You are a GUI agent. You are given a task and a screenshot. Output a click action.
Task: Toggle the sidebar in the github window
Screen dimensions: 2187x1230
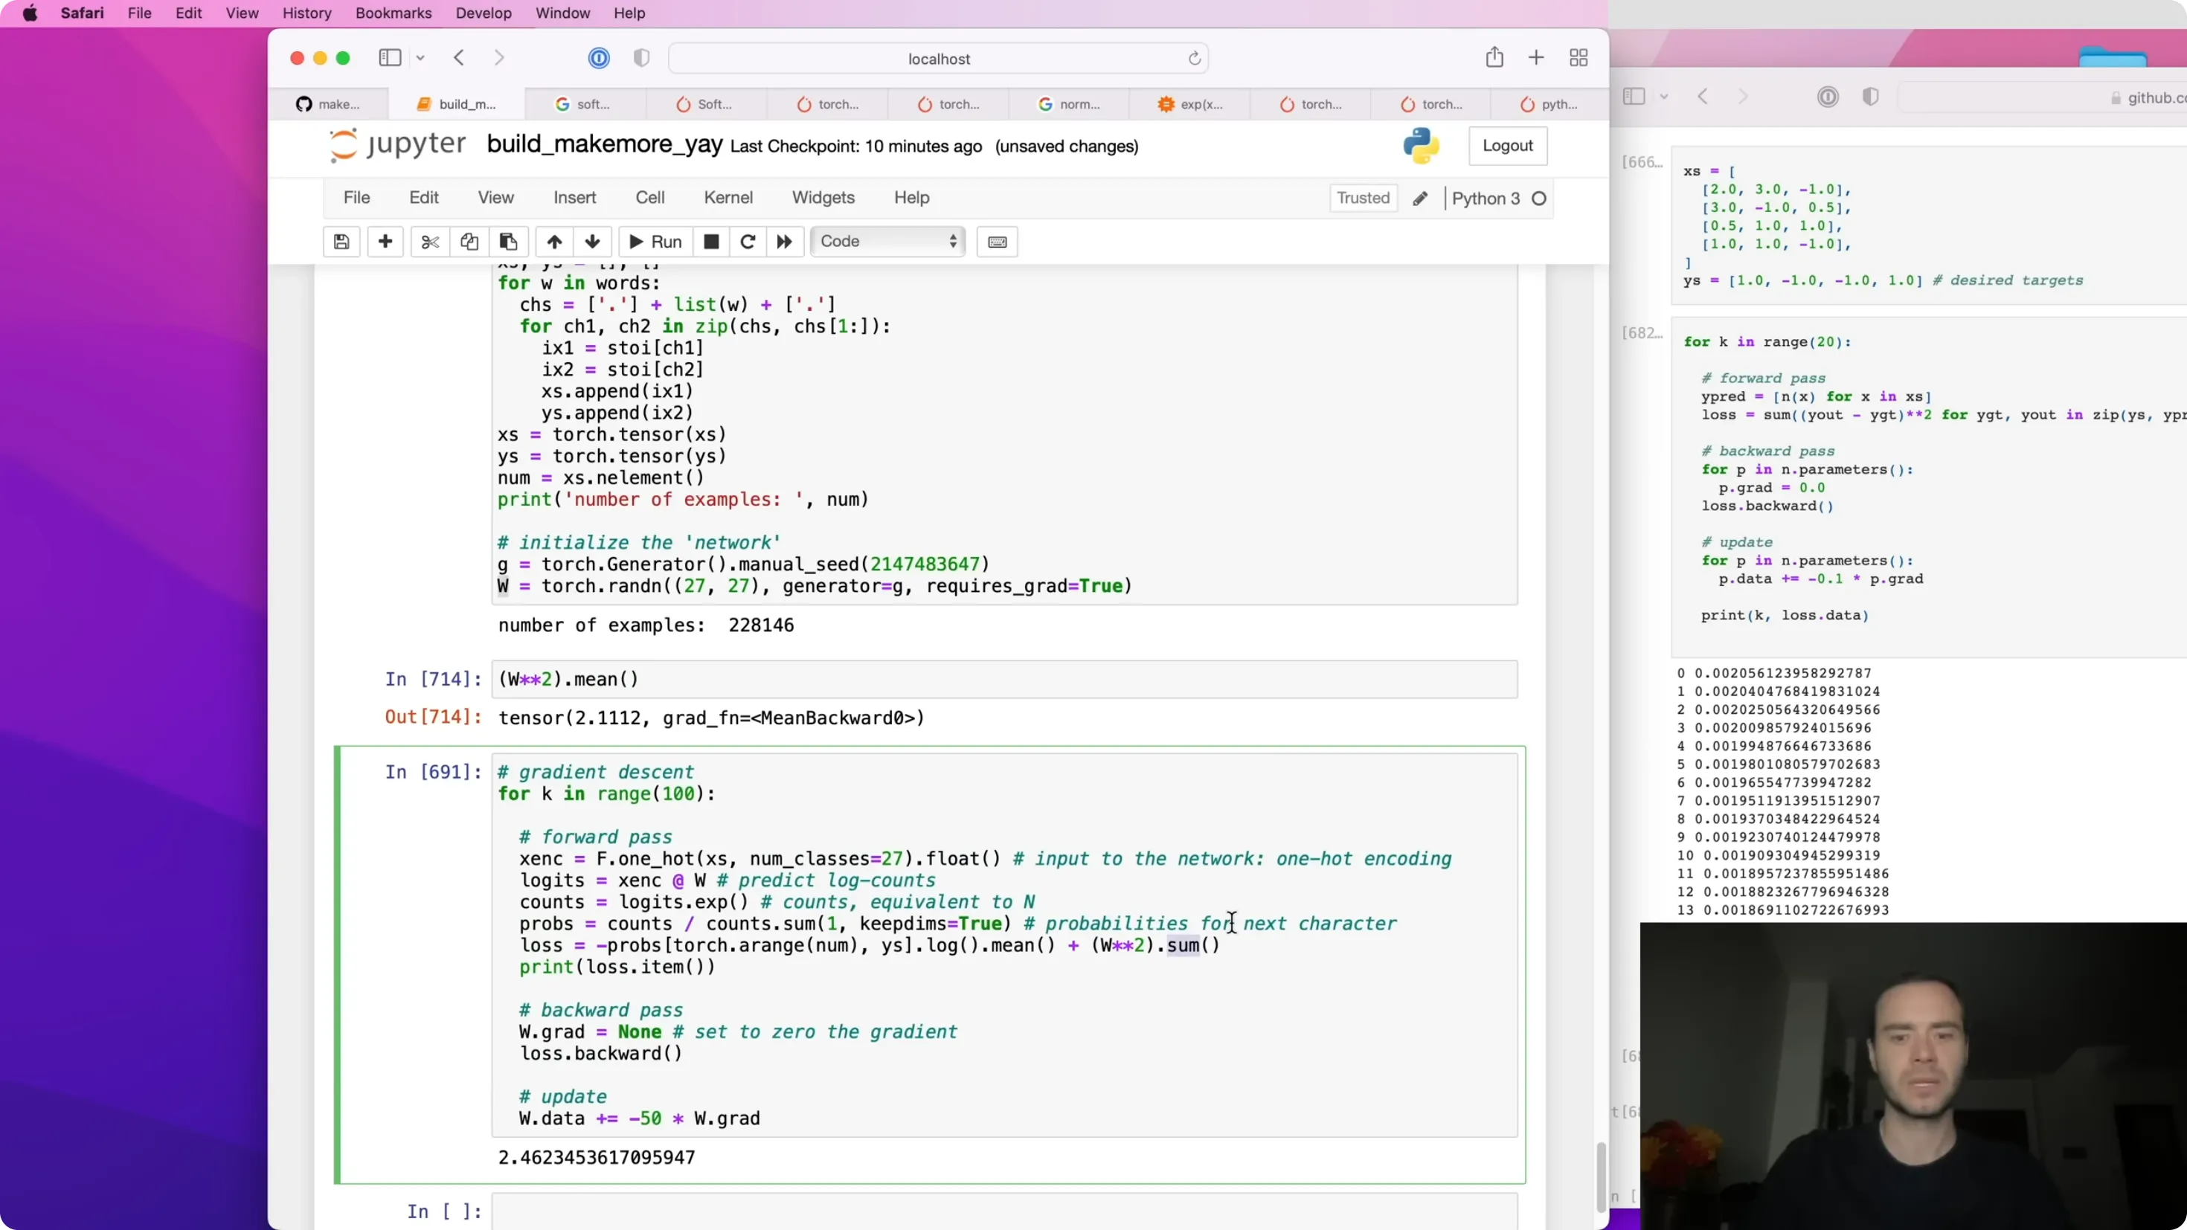point(1634,96)
